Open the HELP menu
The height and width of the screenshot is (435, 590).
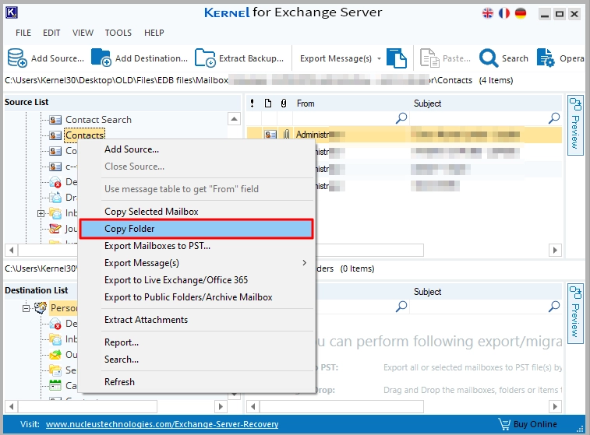[x=154, y=33]
